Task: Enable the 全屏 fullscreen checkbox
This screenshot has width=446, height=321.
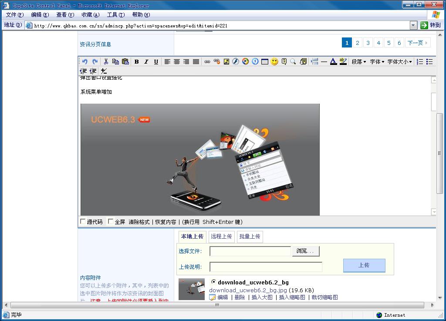Action: coord(111,221)
